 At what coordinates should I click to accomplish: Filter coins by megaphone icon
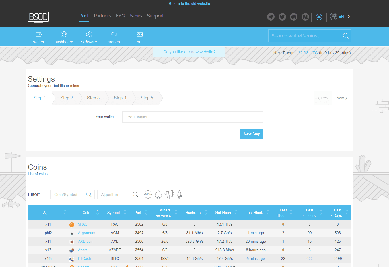[x=169, y=194]
